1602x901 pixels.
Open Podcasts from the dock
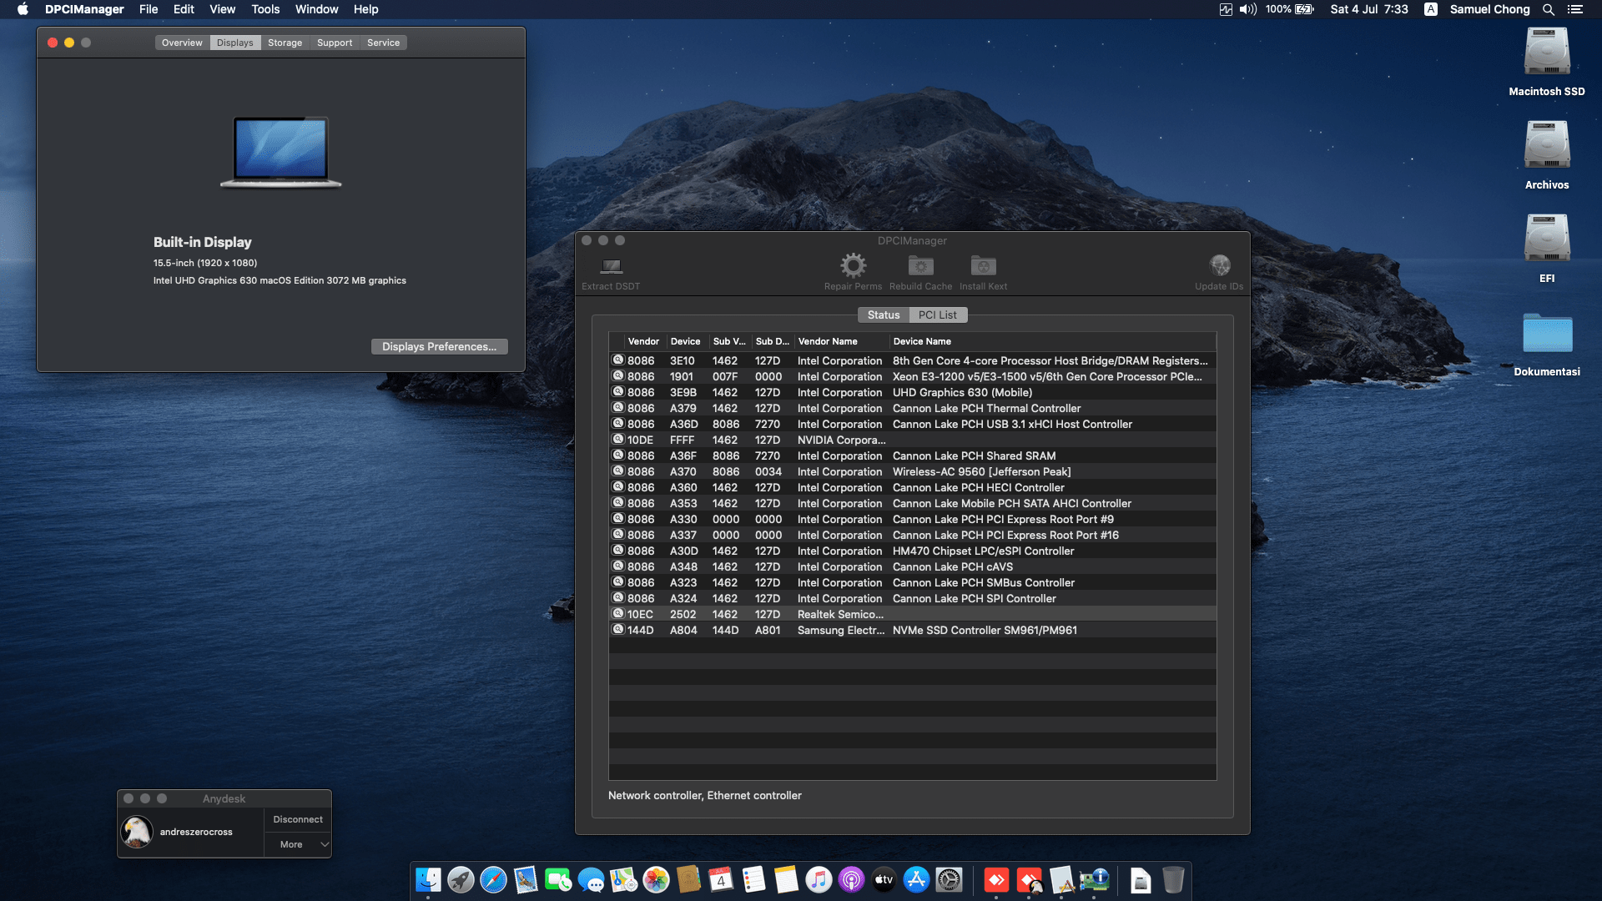coord(851,879)
